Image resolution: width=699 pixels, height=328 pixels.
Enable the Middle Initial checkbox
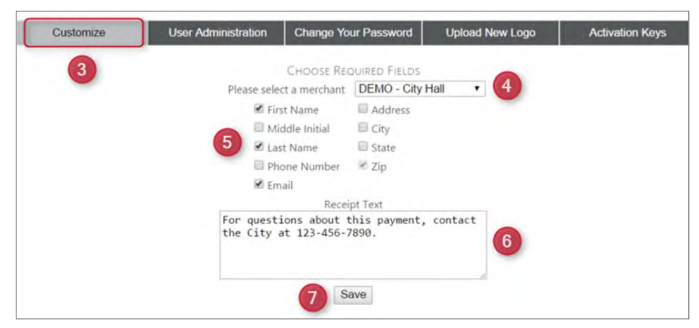click(x=259, y=128)
